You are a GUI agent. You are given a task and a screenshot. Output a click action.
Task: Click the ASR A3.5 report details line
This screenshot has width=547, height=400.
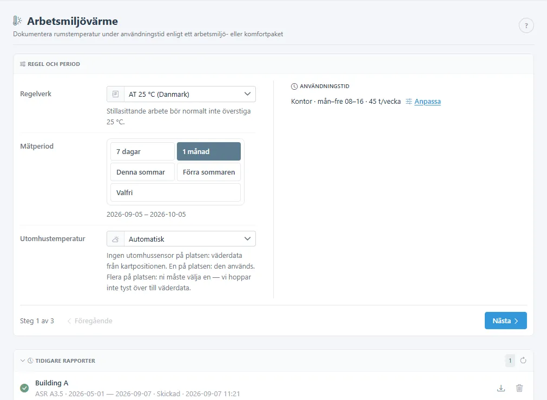137,394
